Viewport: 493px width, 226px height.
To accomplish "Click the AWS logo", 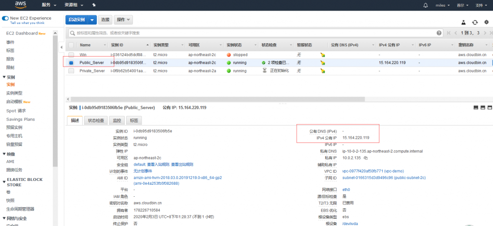I will (x=20, y=5).
